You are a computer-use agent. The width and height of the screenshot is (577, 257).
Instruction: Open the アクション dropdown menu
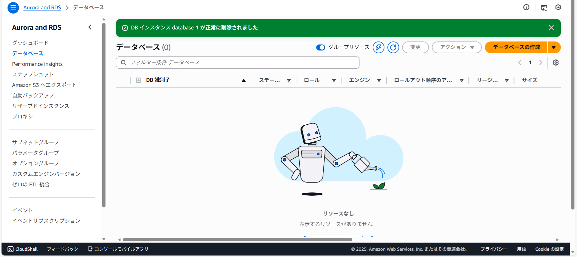456,47
